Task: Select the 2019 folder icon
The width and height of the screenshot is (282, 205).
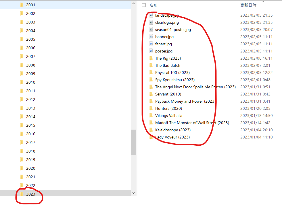Action: pos(22,160)
